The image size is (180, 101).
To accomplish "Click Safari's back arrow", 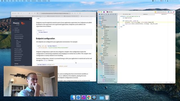I will point(21,13).
